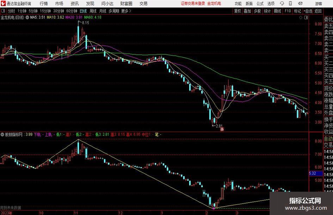This screenshot has height=215, width=333.
Task: Open the 行情 menu
Action: pos(44,4)
